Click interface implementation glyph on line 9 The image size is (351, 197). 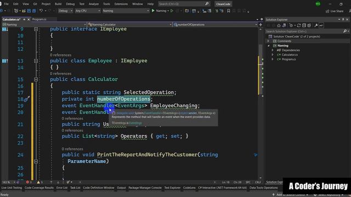5,29
